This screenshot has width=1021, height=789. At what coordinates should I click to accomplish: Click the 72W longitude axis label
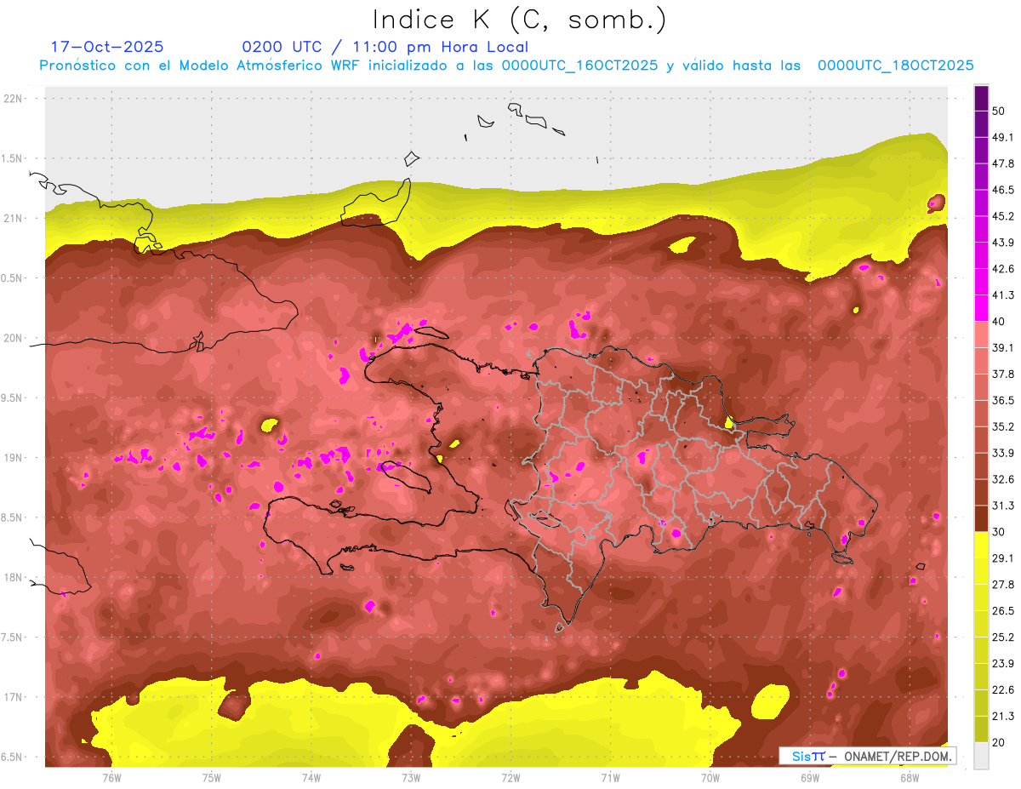[510, 778]
